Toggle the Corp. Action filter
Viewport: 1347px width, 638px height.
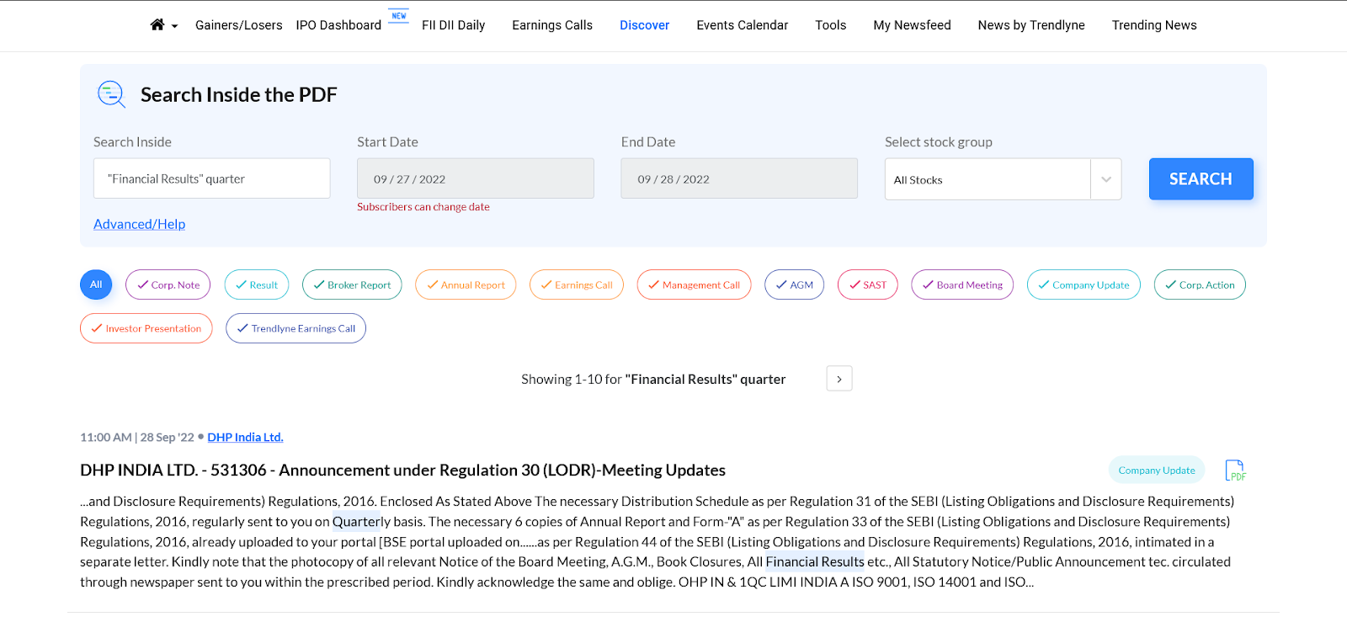pyautogui.click(x=1200, y=284)
